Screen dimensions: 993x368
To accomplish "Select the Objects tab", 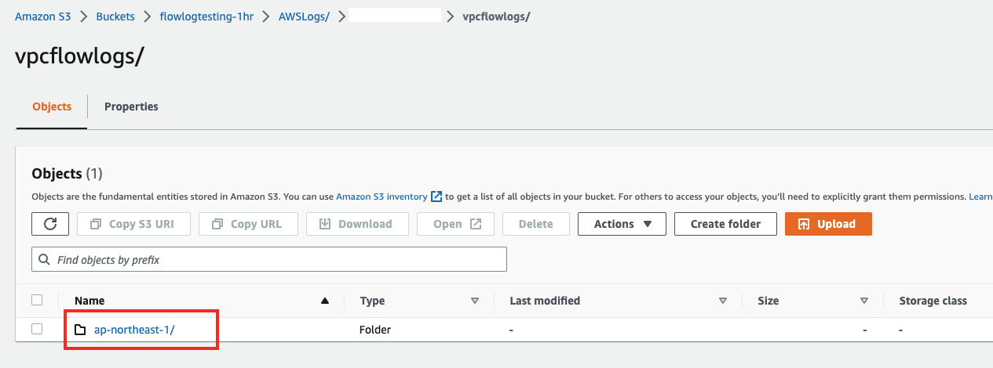I will pyautogui.click(x=52, y=106).
